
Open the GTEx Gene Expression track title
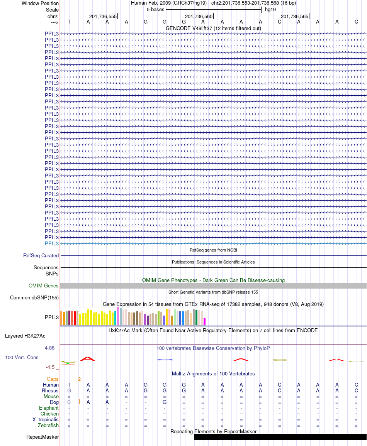[213, 304]
